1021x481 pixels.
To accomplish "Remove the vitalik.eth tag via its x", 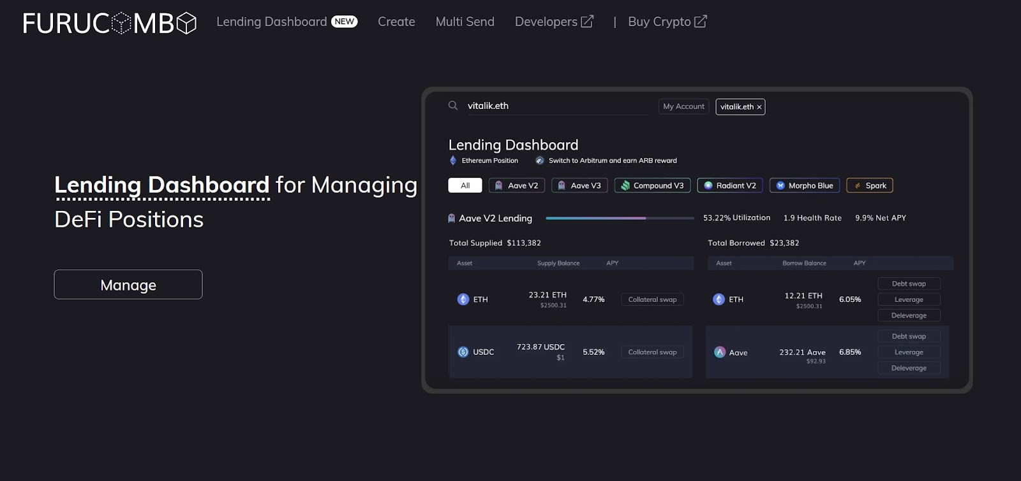I will click(759, 107).
